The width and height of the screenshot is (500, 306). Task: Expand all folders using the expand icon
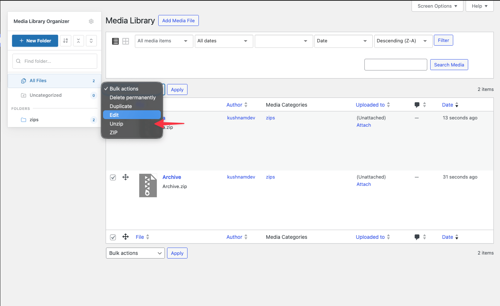91,41
